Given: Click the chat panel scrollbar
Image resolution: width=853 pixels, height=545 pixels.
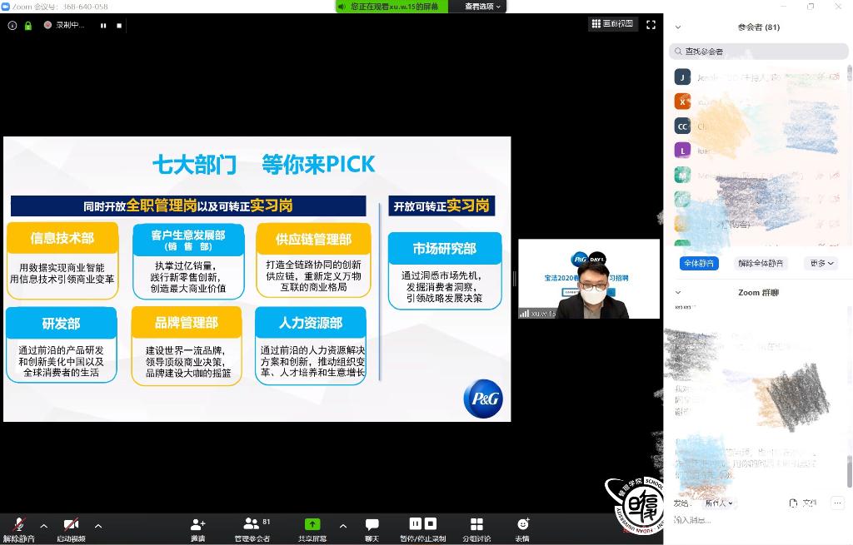Looking at the screenshot, I should coord(849,472).
